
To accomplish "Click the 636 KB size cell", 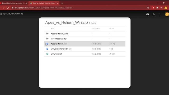I will [x=112, y=44].
